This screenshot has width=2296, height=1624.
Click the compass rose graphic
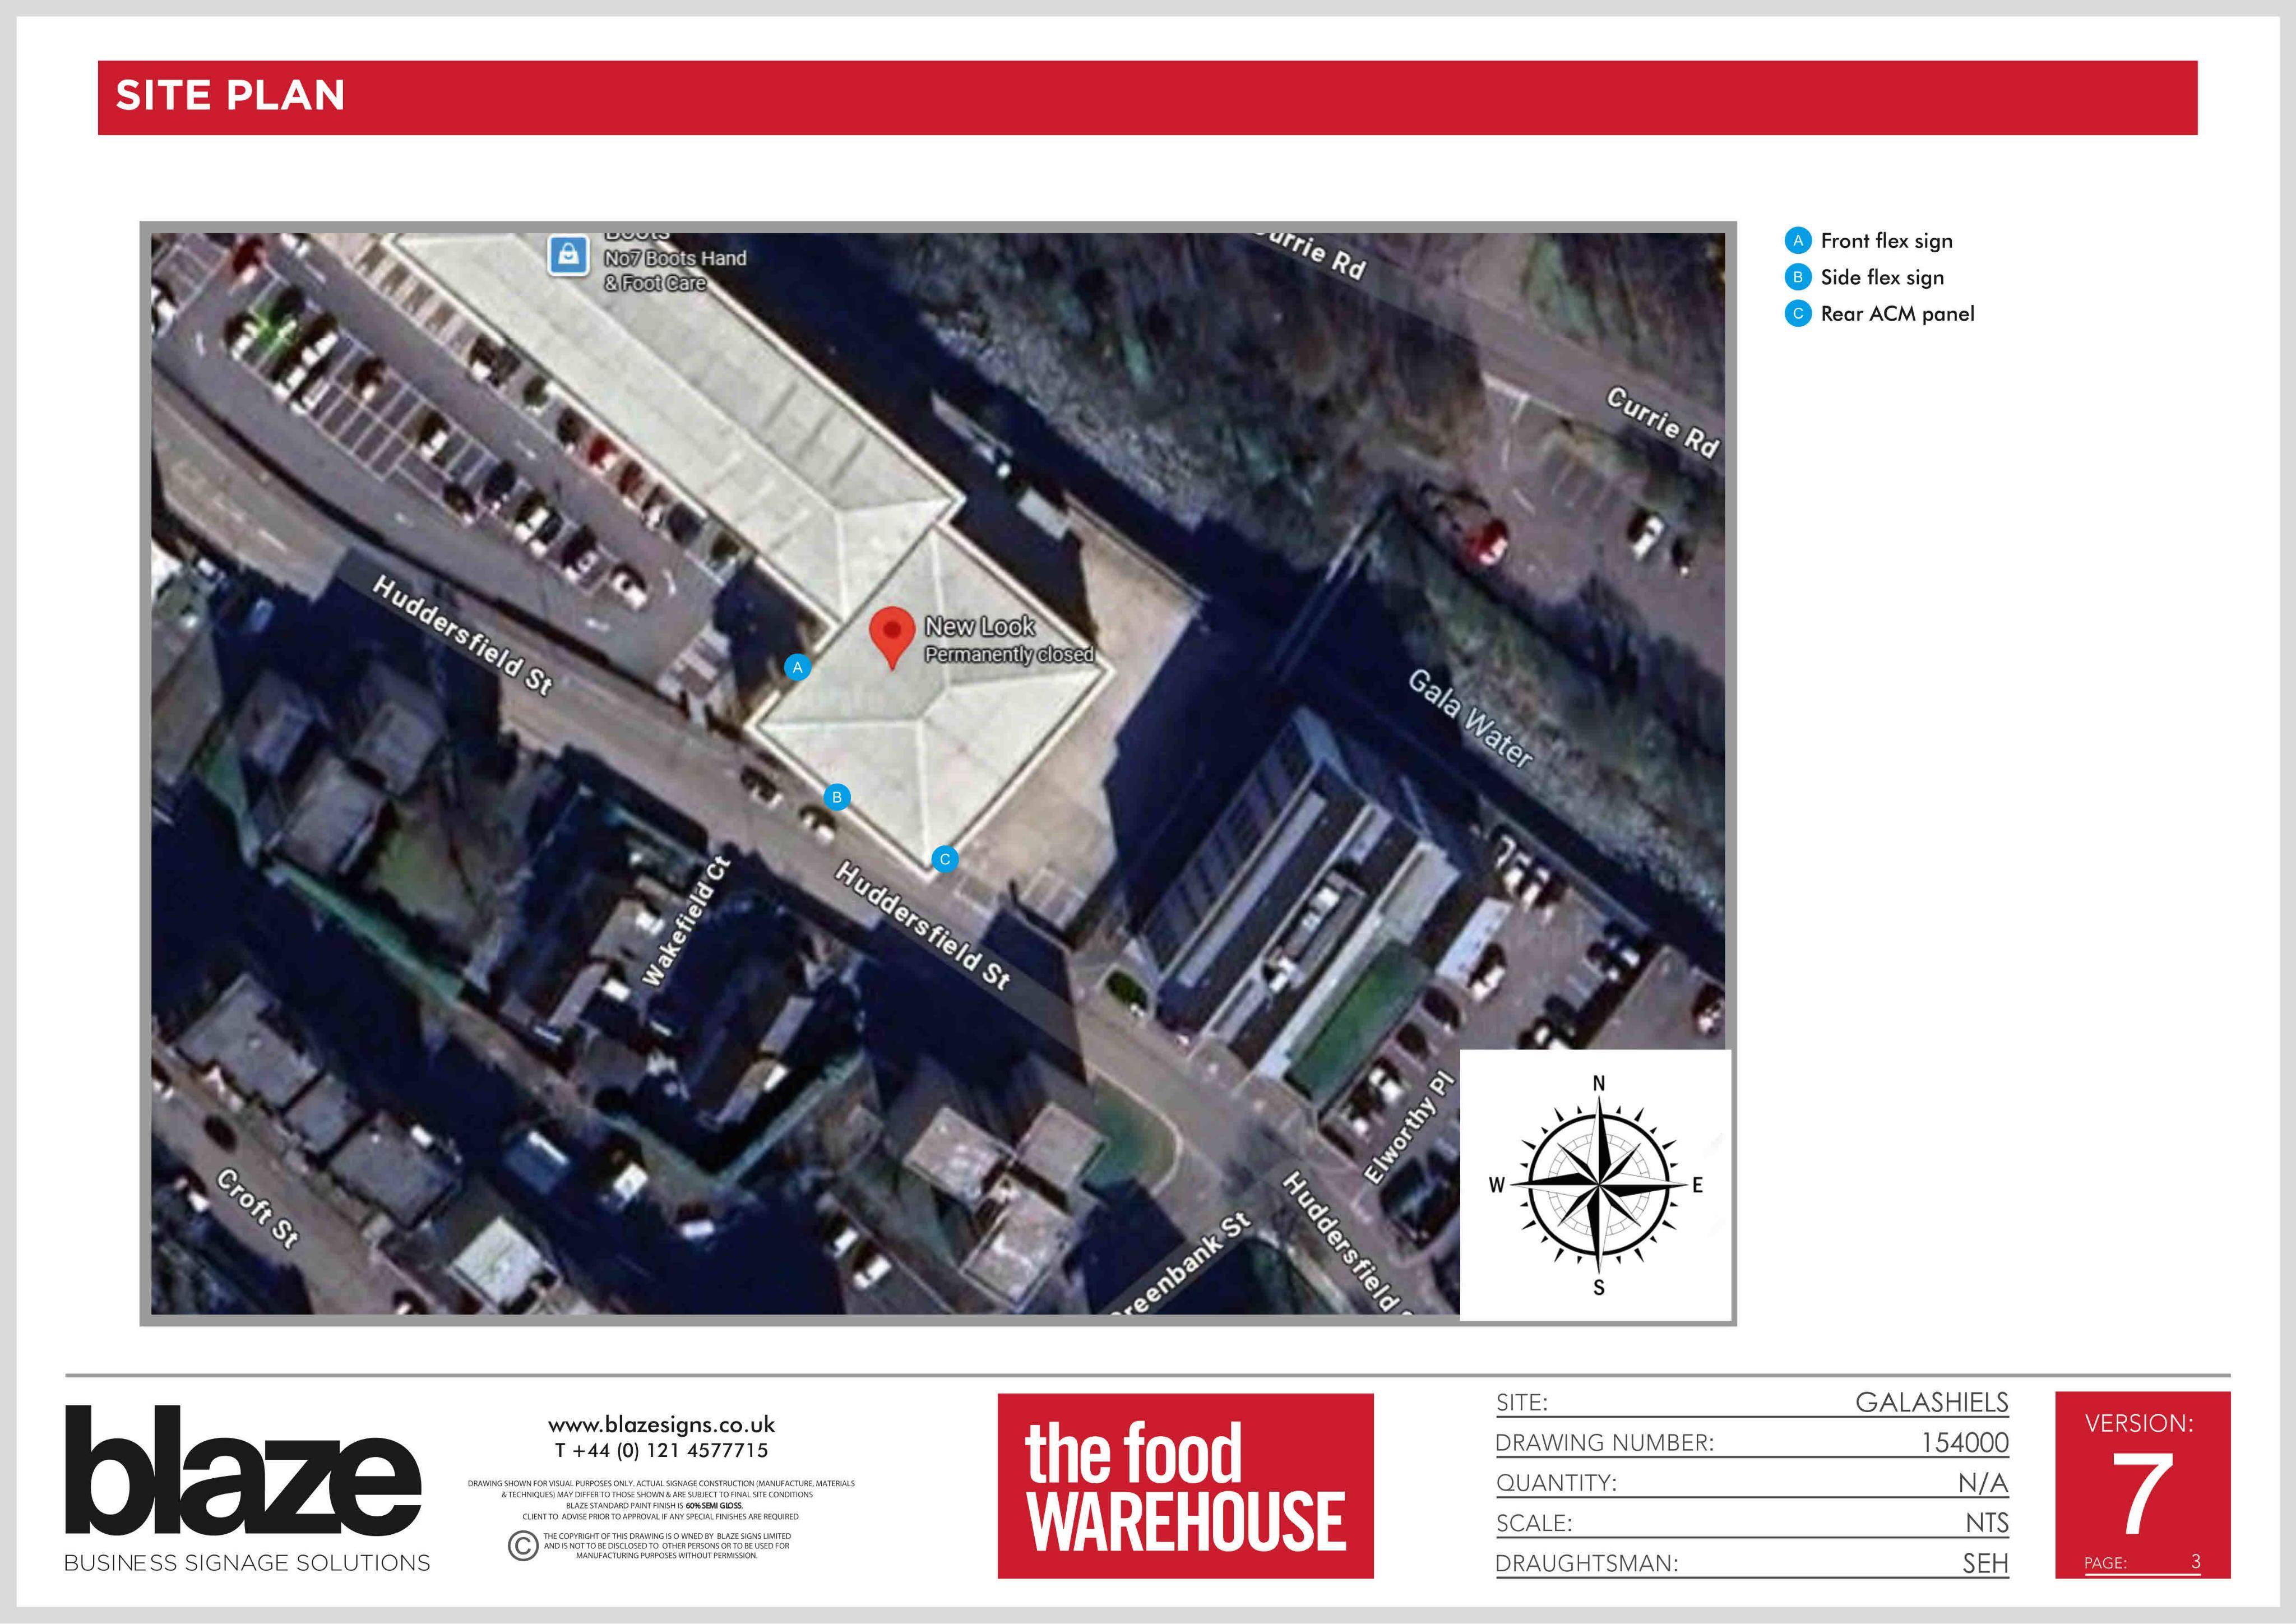coord(1598,1185)
